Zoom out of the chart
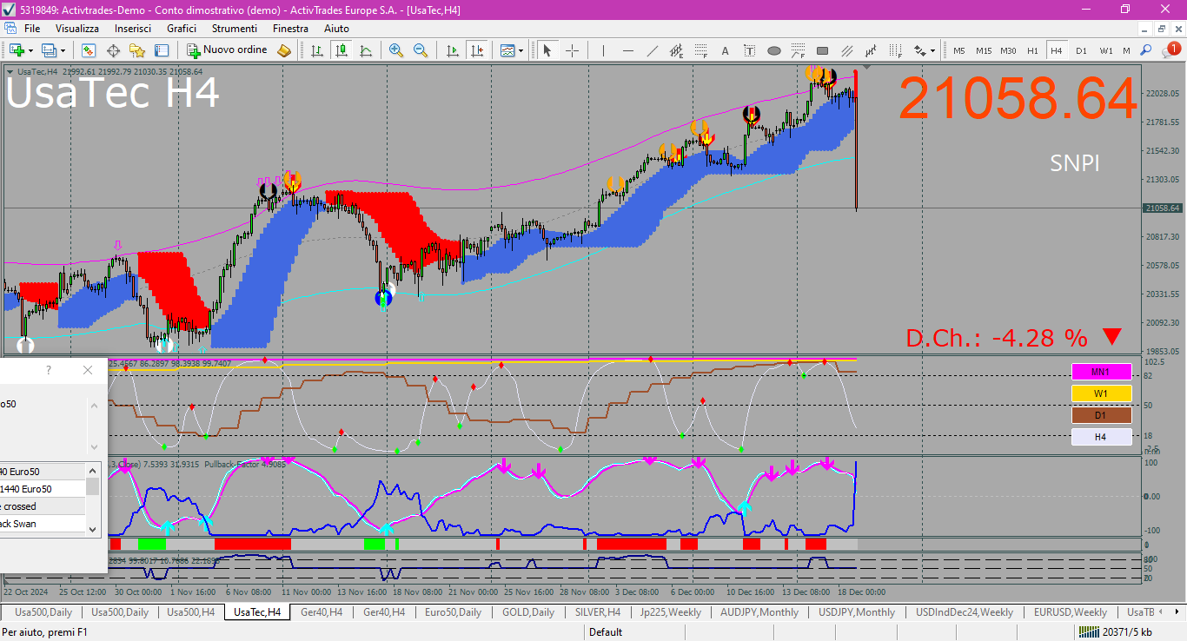 [x=421, y=50]
